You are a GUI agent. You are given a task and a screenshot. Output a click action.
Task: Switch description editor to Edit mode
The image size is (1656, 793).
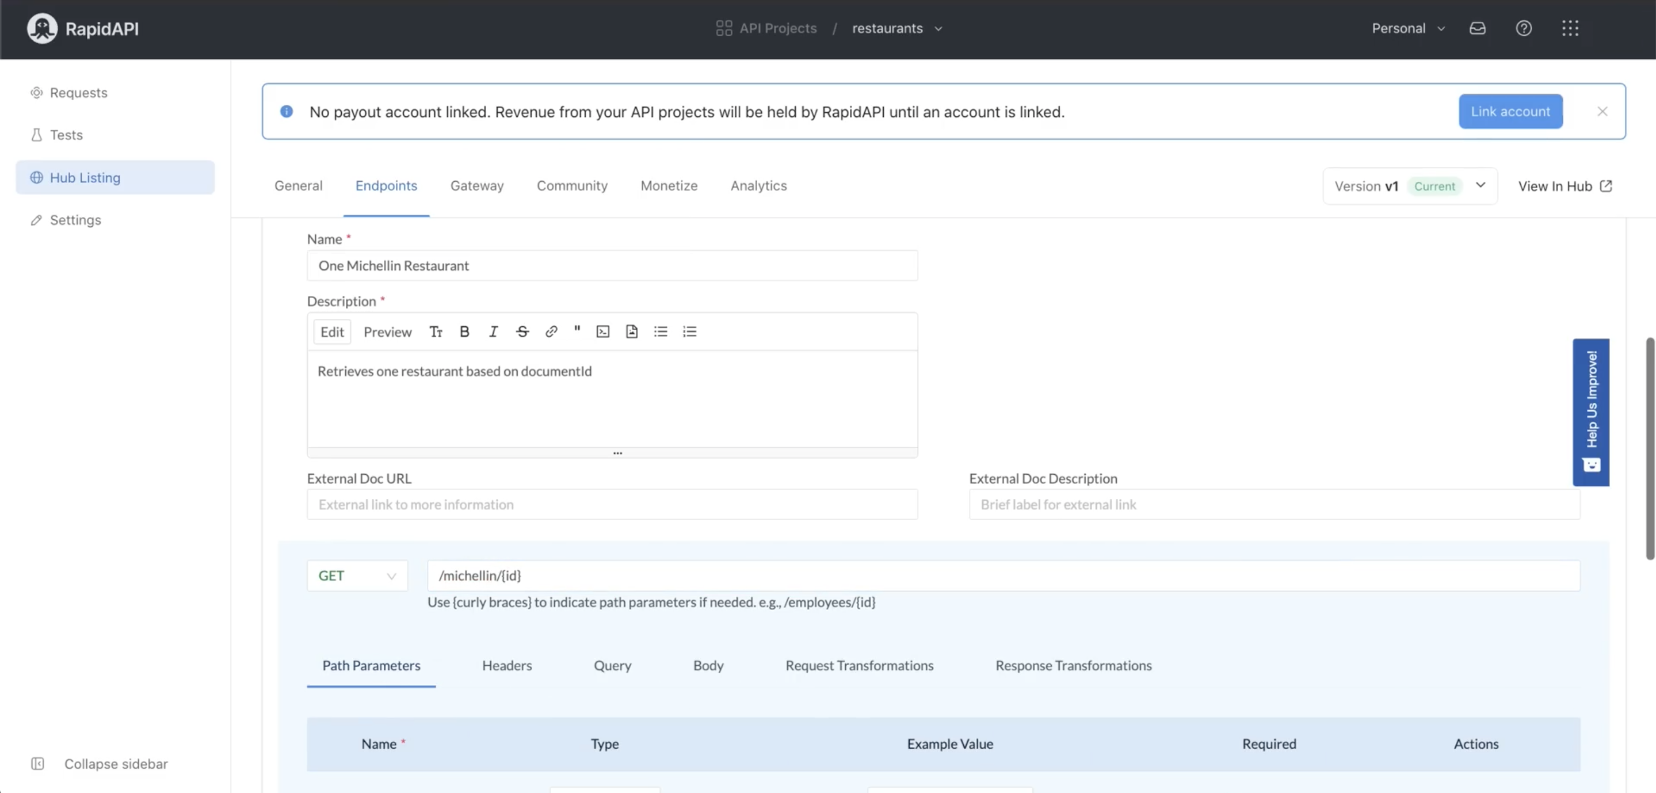click(x=333, y=333)
